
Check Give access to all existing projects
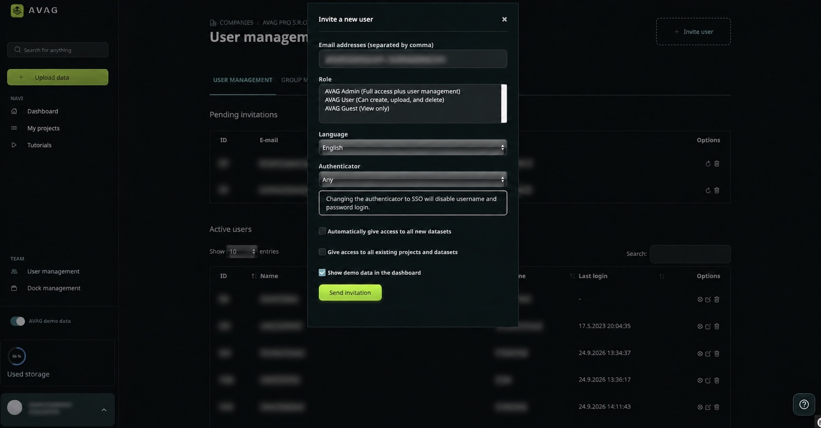point(322,252)
